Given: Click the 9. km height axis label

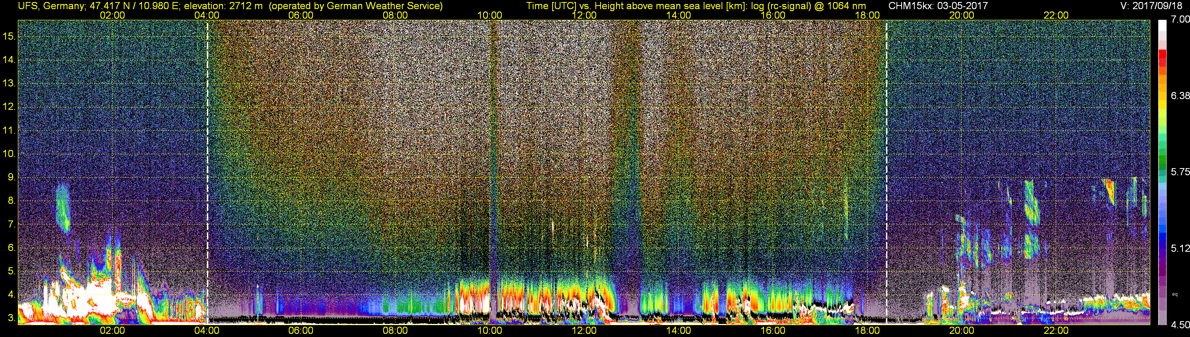Looking at the screenshot, I should tap(12, 177).
